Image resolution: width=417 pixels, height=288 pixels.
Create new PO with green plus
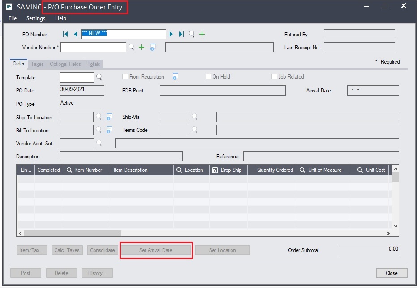pos(202,34)
